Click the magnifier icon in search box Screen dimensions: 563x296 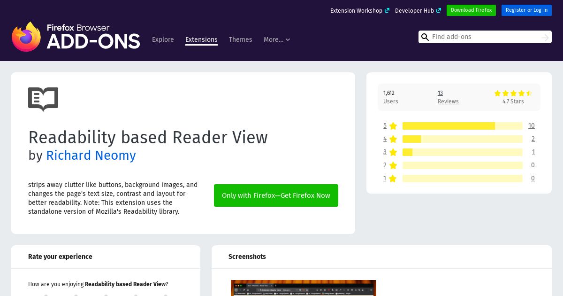tap(425, 37)
